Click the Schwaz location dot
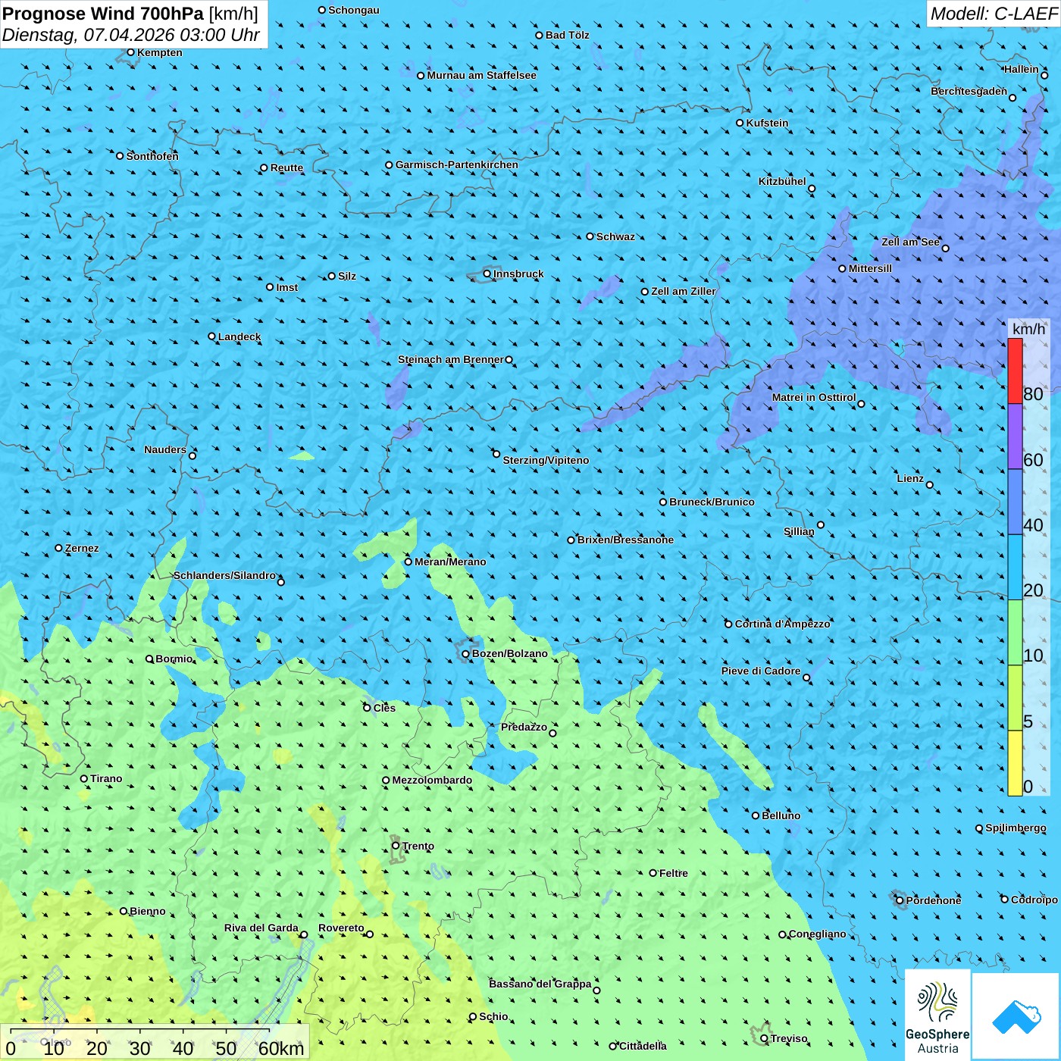This screenshot has height=1061, width=1061. (590, 236)
